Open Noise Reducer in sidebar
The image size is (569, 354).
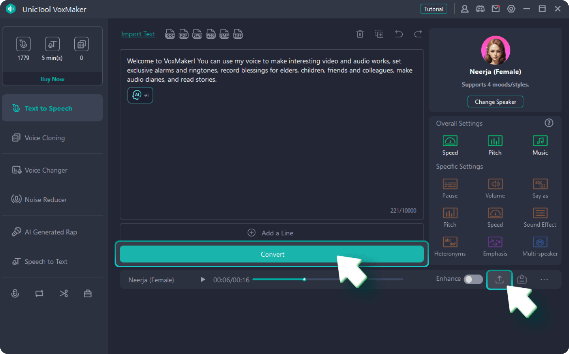pos(52,199)
